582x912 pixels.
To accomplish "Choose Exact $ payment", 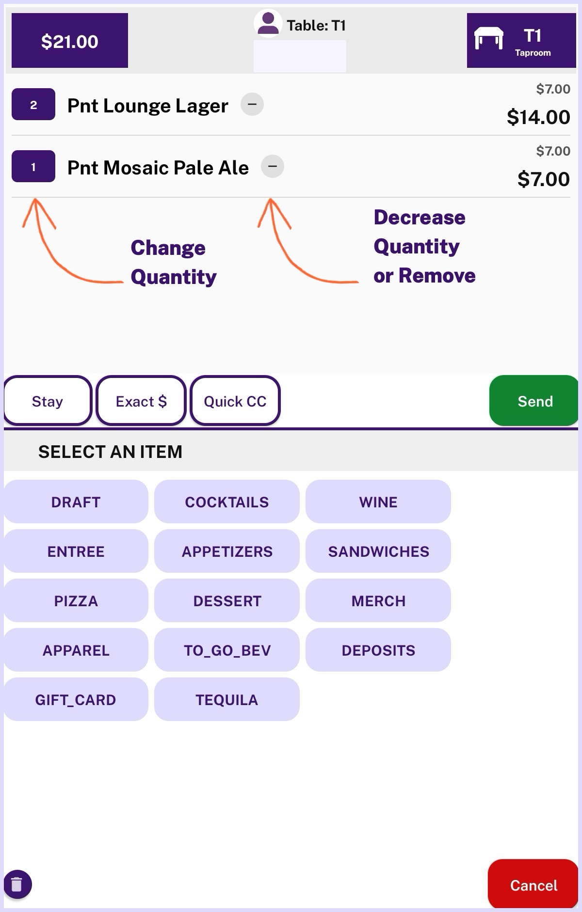I will tap(141, 401).
